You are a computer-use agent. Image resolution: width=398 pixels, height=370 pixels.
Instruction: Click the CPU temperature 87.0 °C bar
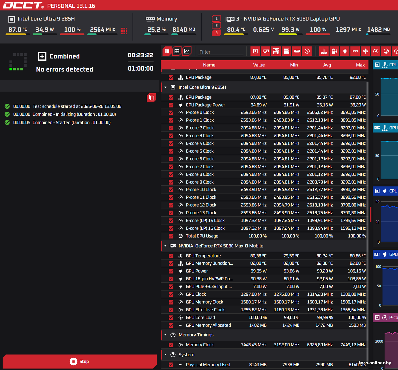[18, 34]
